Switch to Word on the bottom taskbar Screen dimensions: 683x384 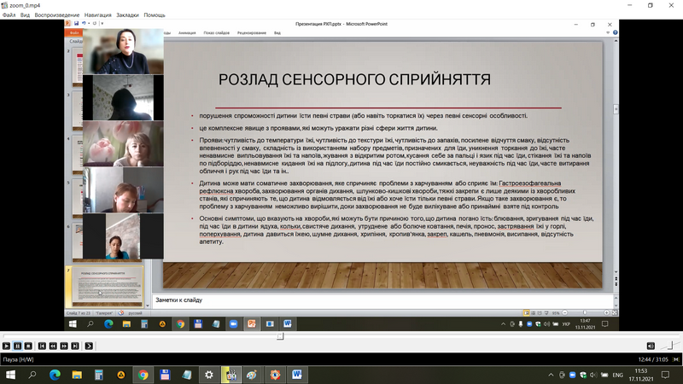coord(297,375)
